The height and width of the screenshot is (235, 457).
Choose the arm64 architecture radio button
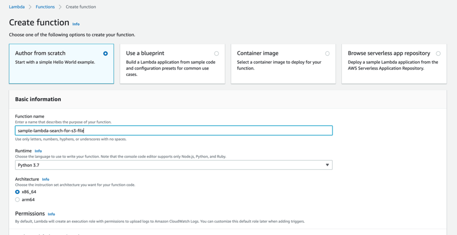click(17, 200)
